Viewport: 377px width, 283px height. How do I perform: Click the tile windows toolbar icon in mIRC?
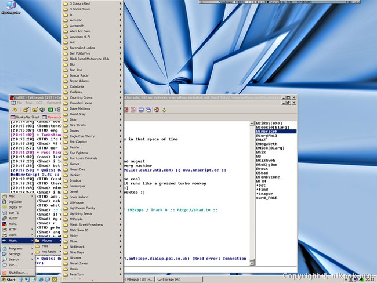141,110
